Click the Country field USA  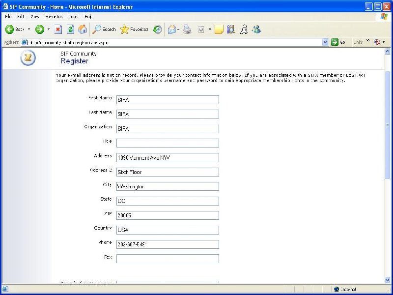point(168,230)
